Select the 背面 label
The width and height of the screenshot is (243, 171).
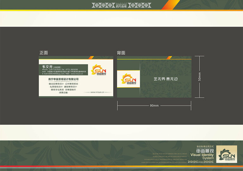pyautogui.click(x=121, y=53)
